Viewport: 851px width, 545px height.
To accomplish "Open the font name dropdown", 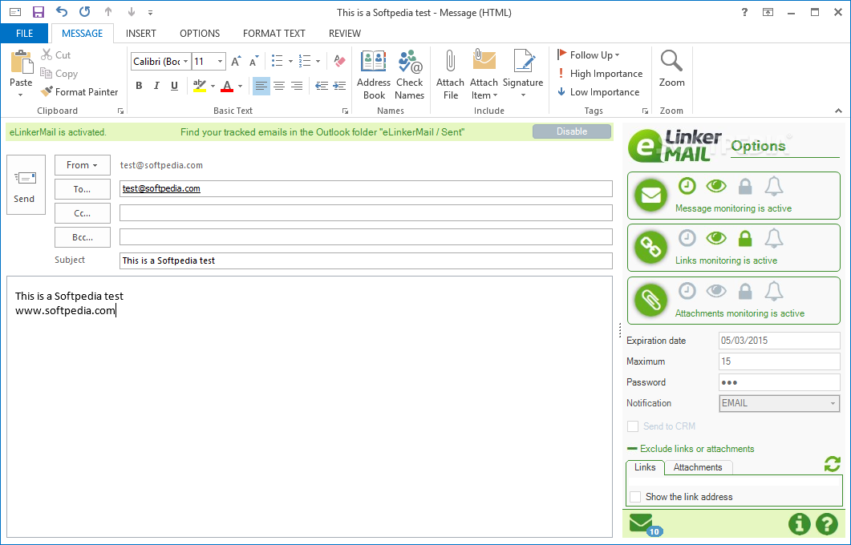I will point(185,61).
